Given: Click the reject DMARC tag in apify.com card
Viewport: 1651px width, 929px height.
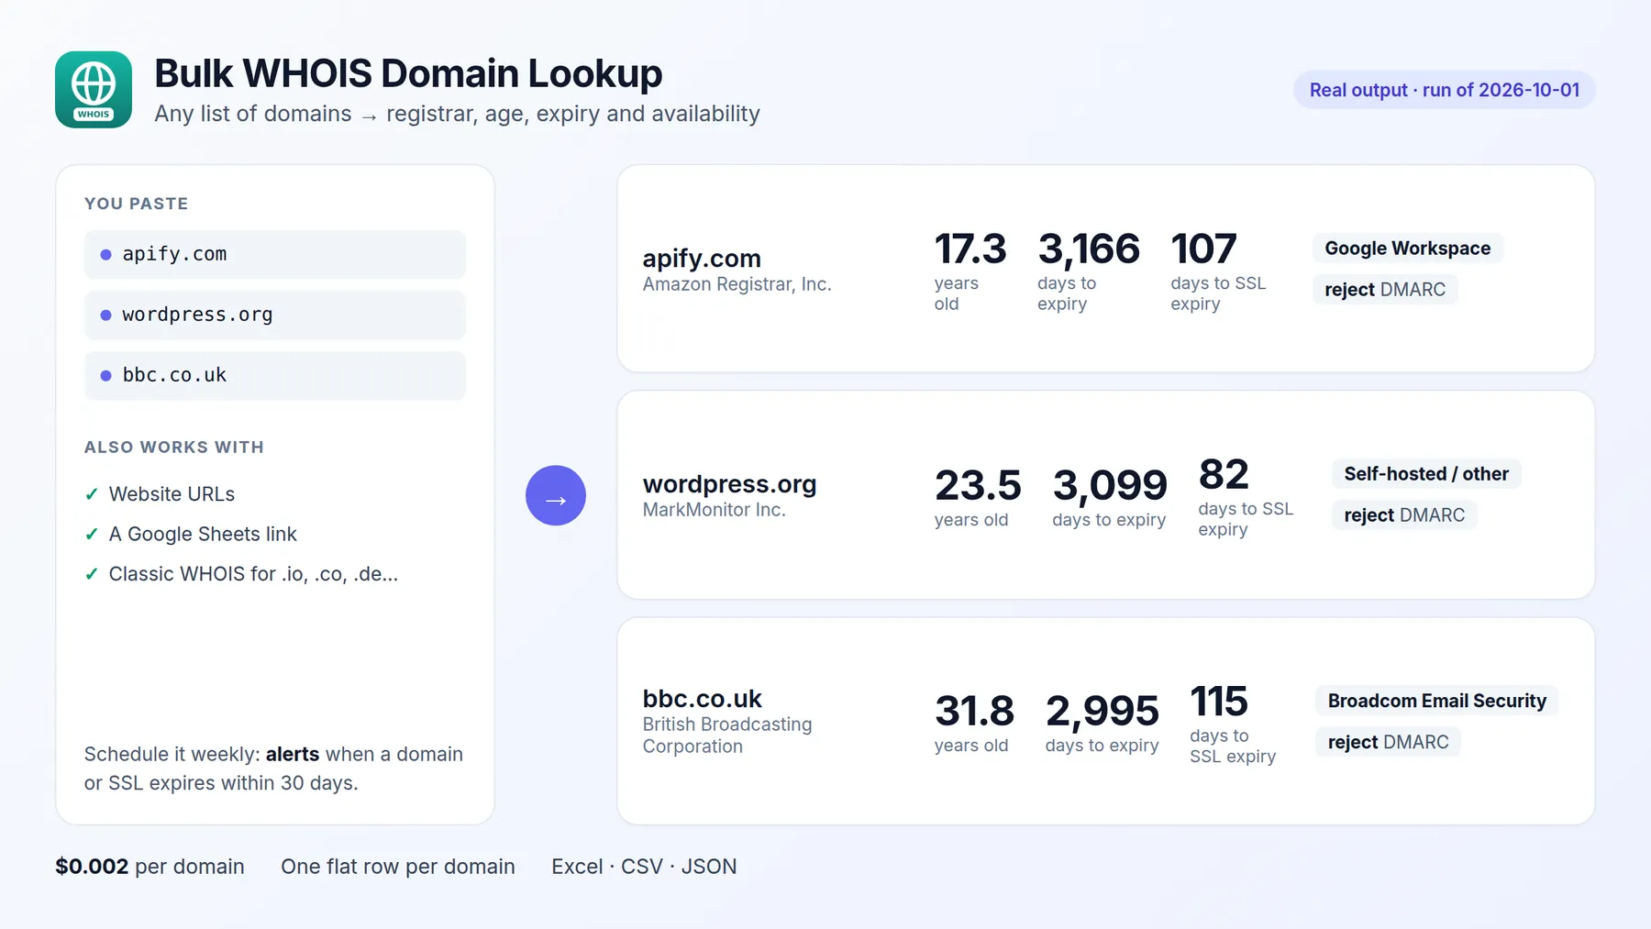Looking at the screenshot, I should (1385, 290).
